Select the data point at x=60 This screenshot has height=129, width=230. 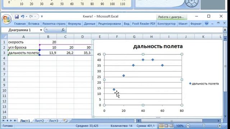point(162,65)
